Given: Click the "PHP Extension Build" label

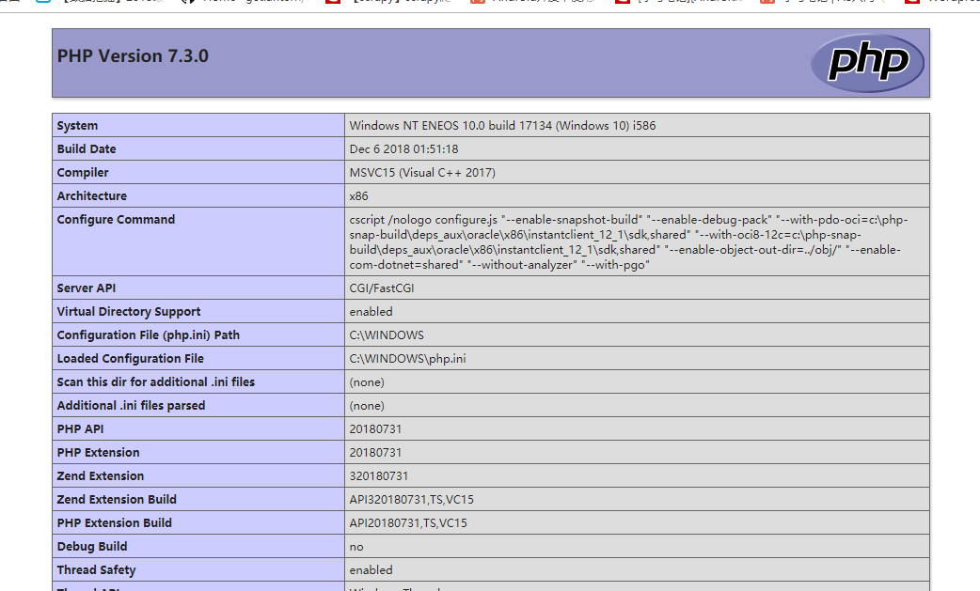Looking at the screenshot, I should (115, 523).
